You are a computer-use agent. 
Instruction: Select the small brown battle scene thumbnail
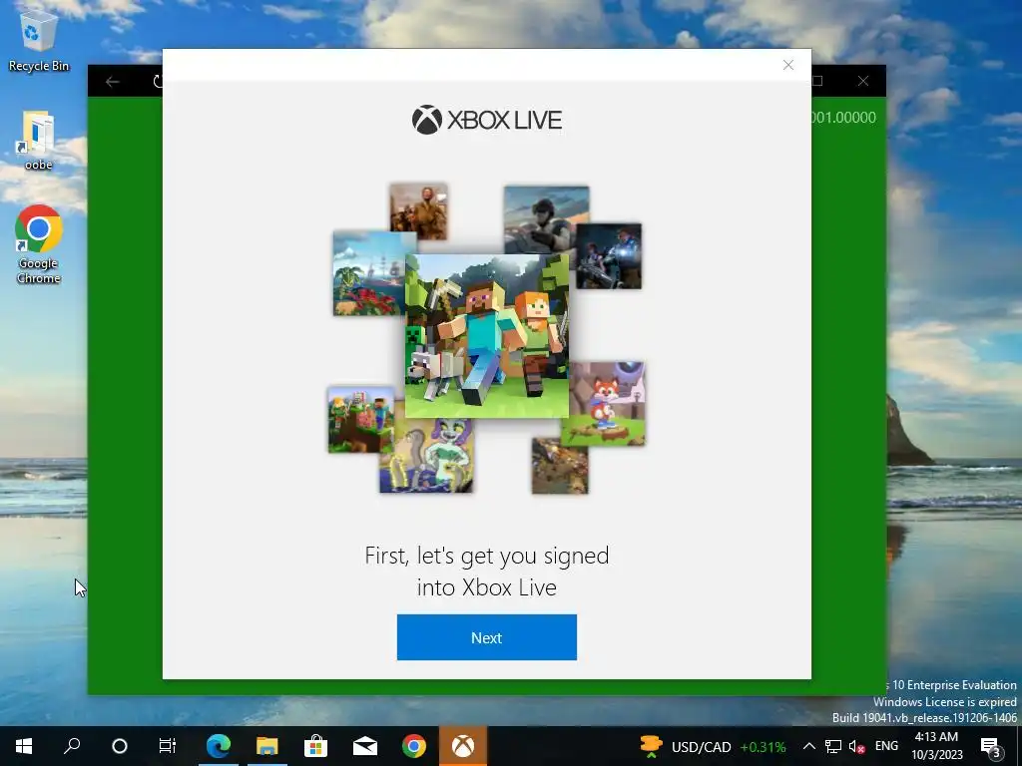click(560, 466)
